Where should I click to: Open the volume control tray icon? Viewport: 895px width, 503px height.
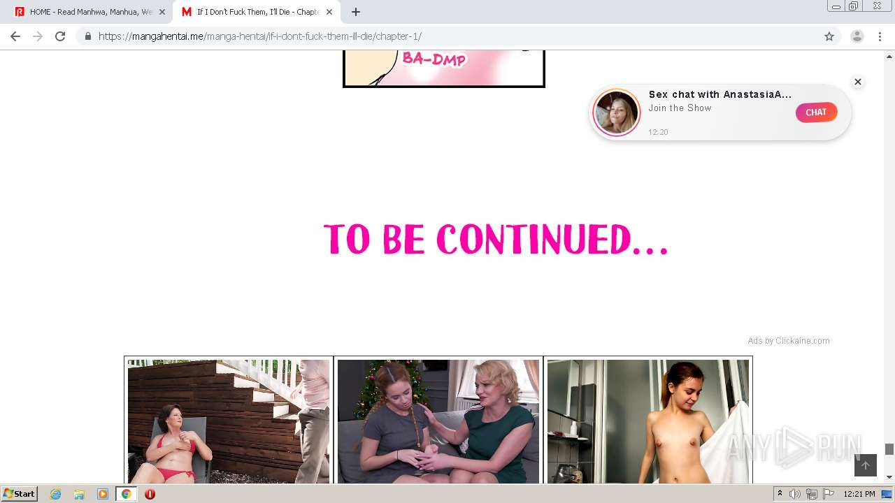click(795, 494)
